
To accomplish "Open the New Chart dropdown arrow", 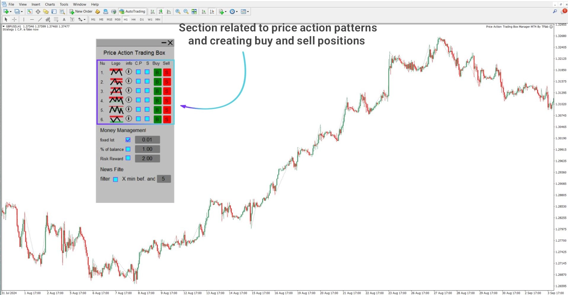I will pyautogui.click(x=11, y=12).
